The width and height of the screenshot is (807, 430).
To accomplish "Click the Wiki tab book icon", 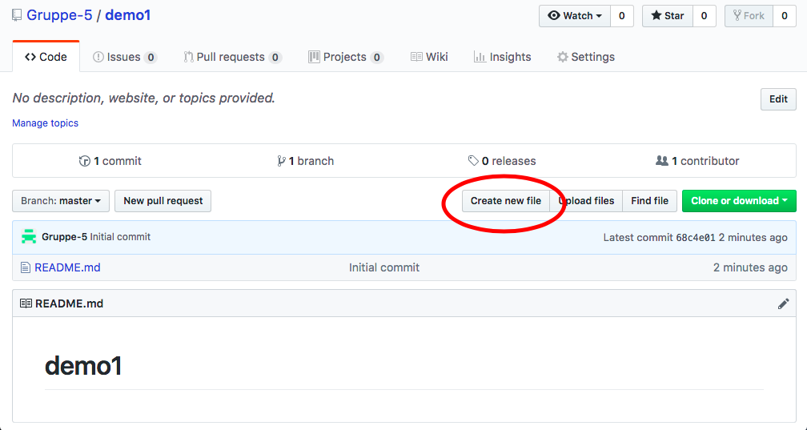I will tap(416, 57).
